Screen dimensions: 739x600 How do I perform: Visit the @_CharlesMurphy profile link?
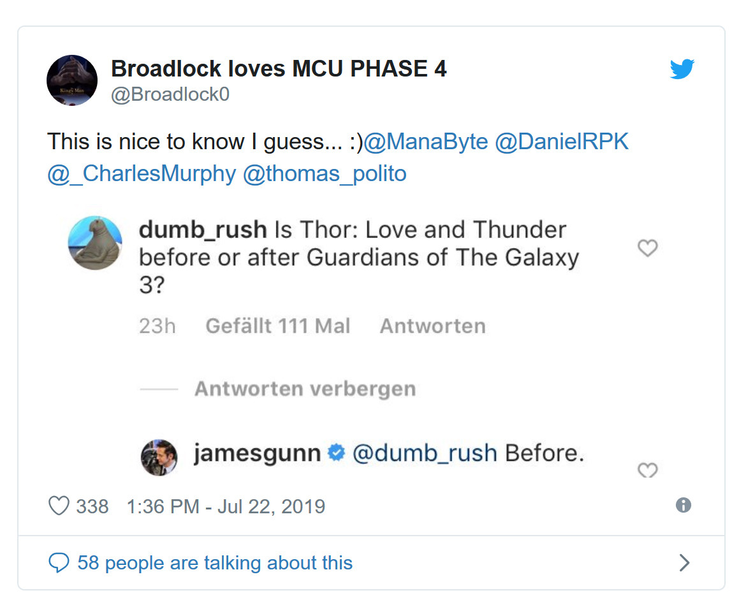(142, 173)
